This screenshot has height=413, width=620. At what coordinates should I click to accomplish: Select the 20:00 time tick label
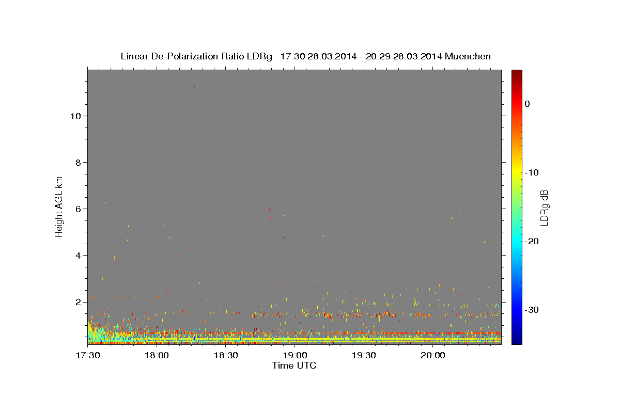tap(432, 356)
